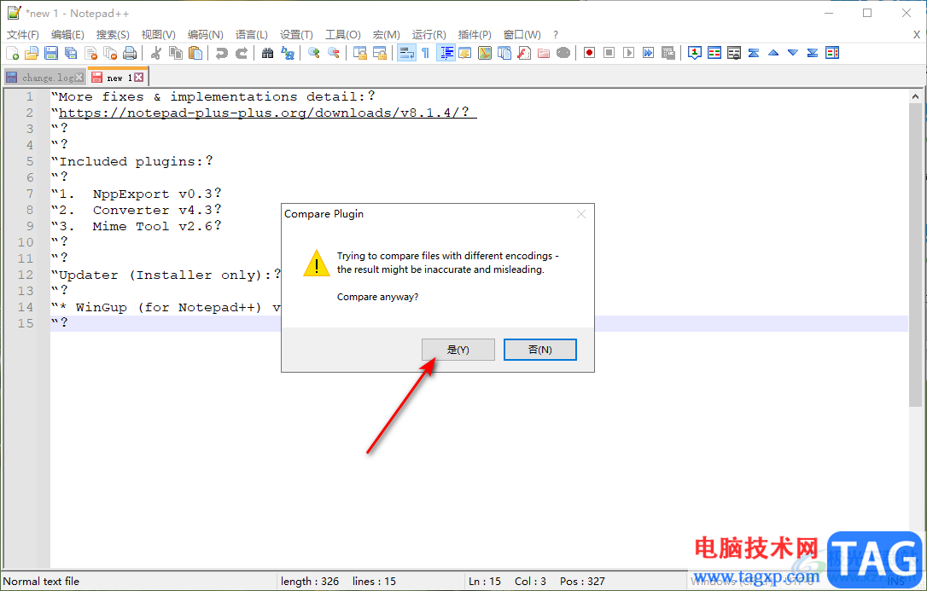
Task: Click the 'Included plugins:' line
Action: pyautogui.click(x=131, y=161)
